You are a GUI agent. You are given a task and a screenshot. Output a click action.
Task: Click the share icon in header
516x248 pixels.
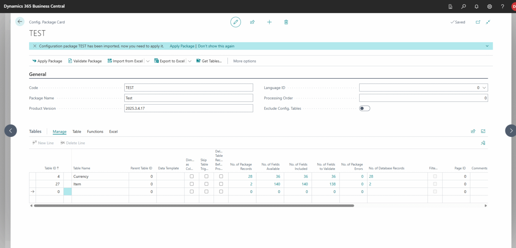coord(252,22)
